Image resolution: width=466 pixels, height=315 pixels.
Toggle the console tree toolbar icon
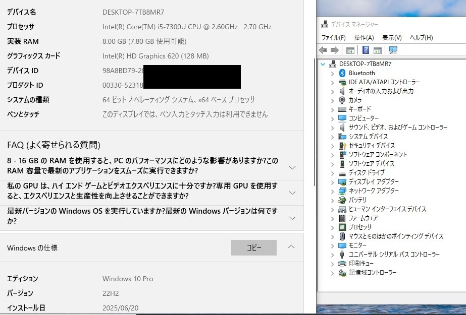coord(350,50)
